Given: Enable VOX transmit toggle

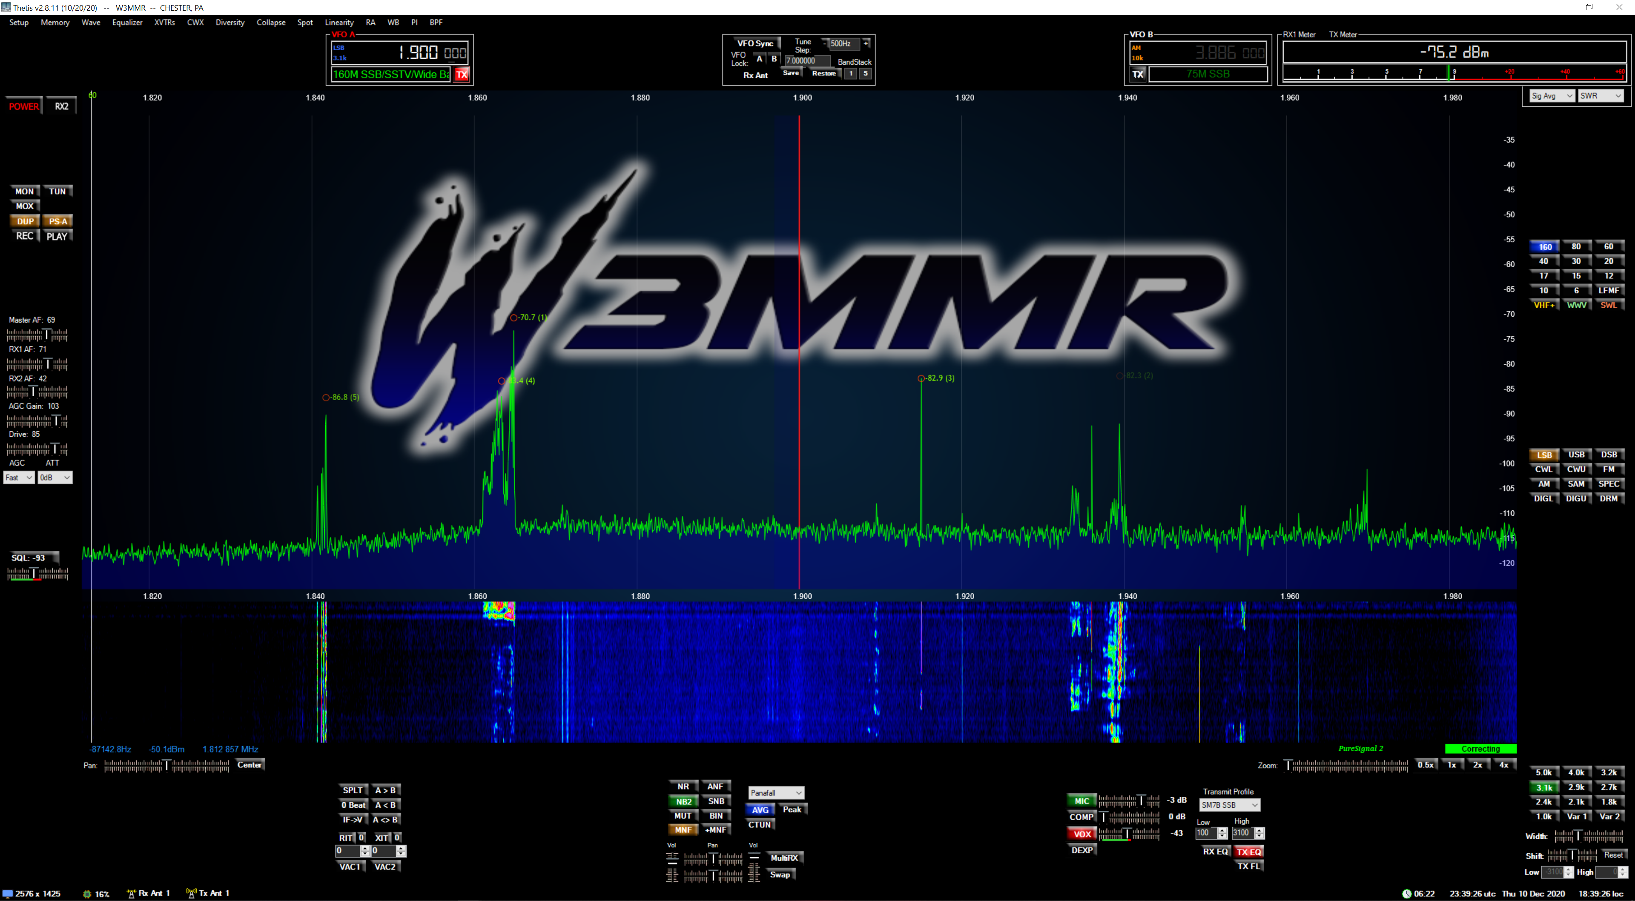Looking at the screenshot, I should click(1081, 834).
